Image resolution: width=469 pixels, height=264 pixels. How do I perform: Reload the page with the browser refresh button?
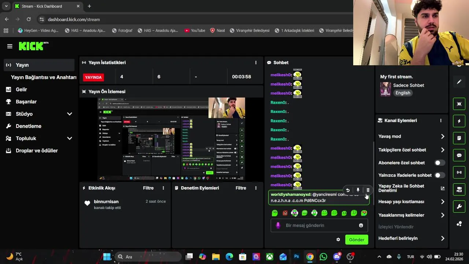pyautogui.click(x=29, y=19)
